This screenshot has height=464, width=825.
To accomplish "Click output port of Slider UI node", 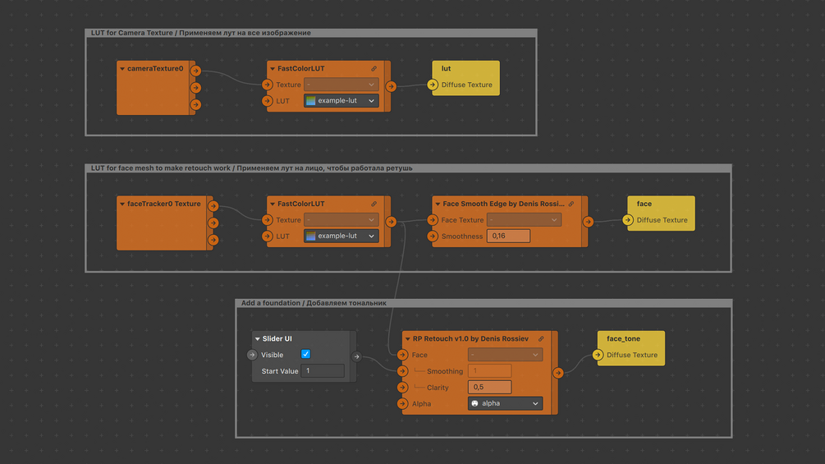I will click(356, 356).
